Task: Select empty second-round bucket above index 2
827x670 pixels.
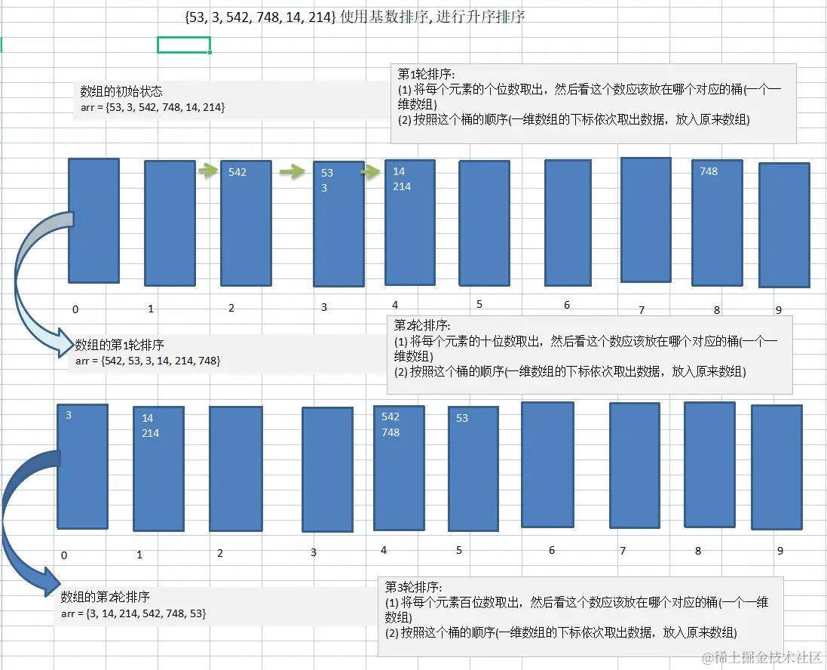Action: 236,469
